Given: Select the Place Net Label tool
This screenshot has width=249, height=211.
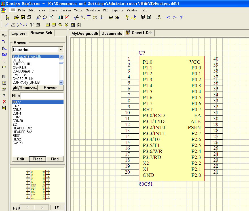Looking at the screenshot, I should tap(4, 54).
